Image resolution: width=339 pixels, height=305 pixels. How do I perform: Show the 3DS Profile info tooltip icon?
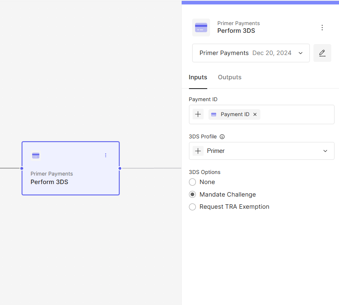[222, 137]
